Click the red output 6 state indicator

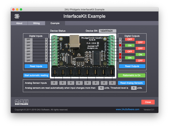point(120,57)
